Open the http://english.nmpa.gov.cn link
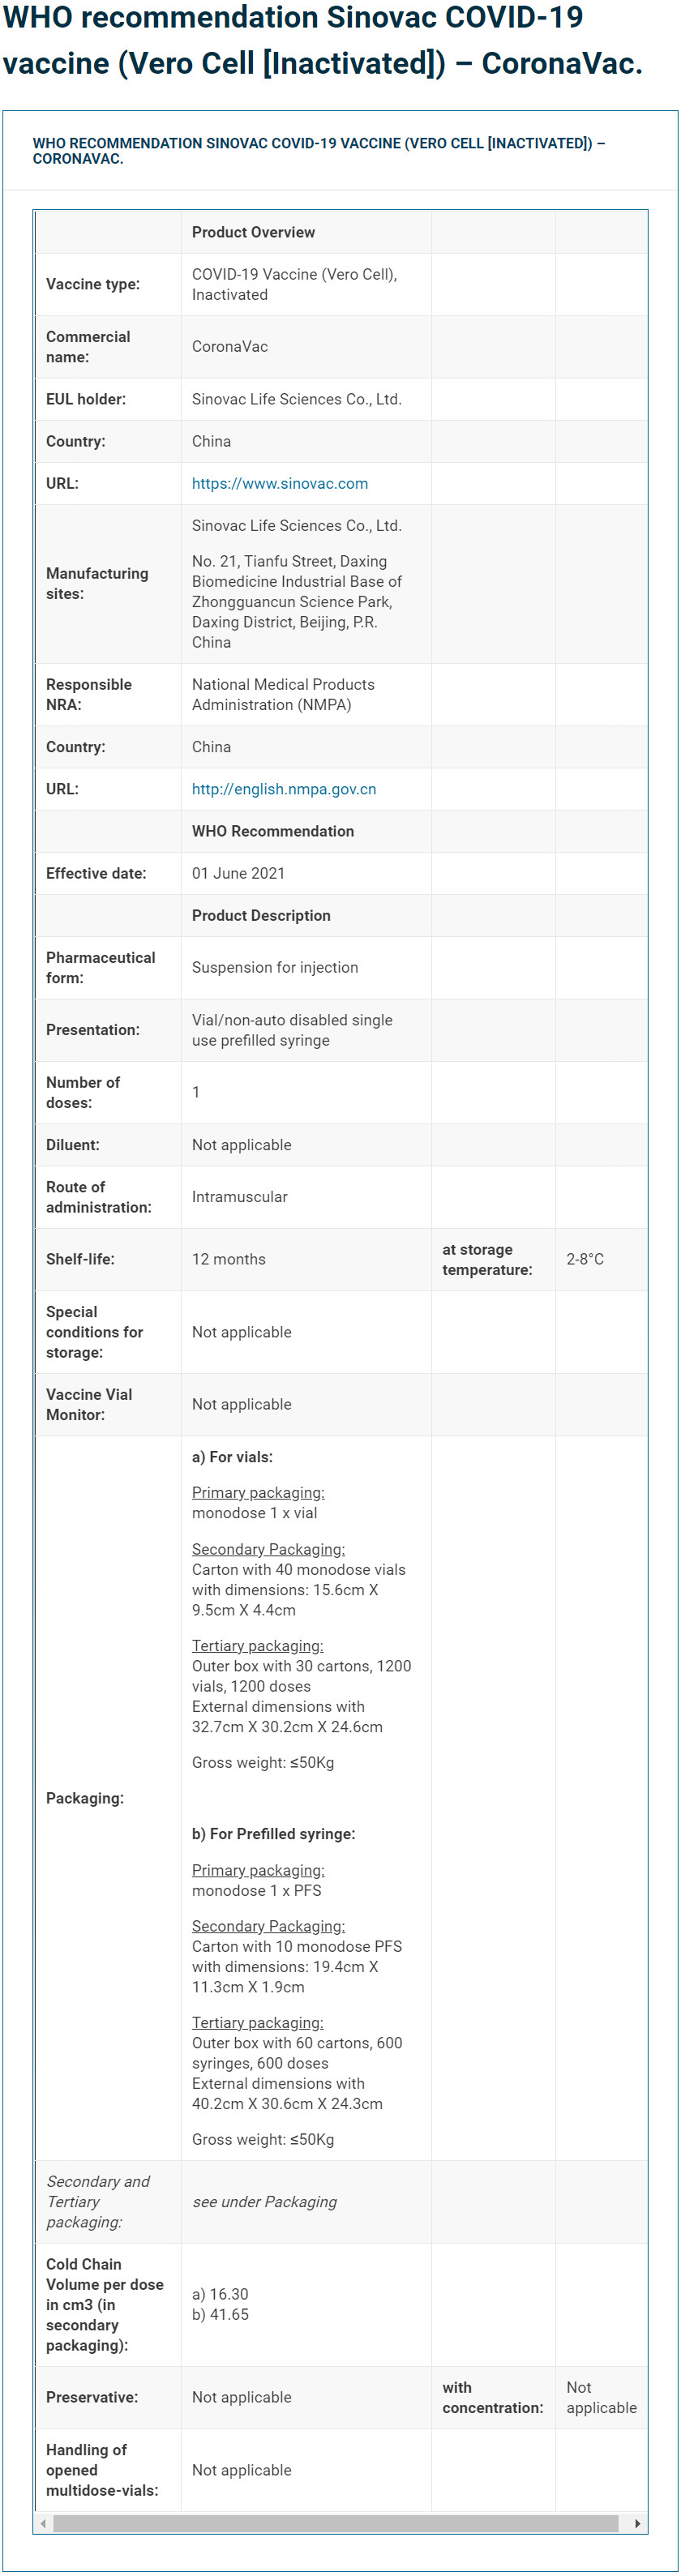 click(x=284, y=789)
